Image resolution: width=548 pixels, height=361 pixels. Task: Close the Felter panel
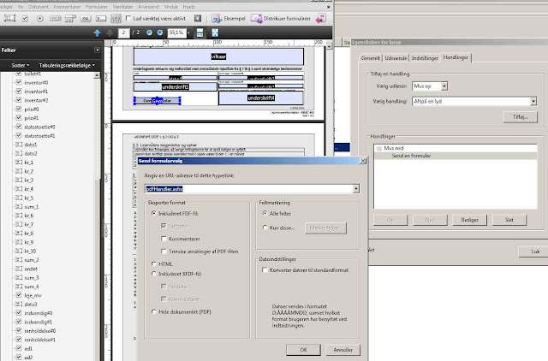(97, 50)
